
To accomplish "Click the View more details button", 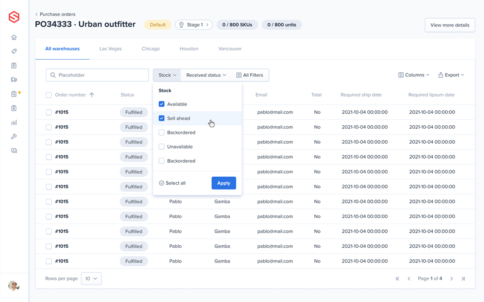I will 450,25.
